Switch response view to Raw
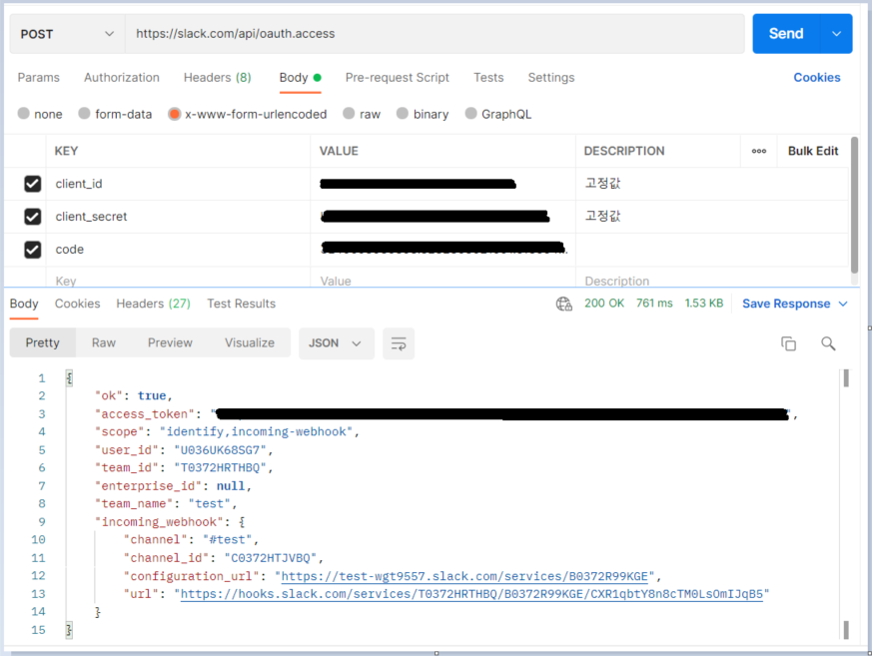 coord(104,342)
